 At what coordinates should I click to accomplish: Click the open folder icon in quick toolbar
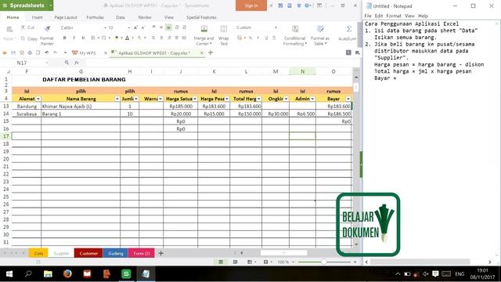tap(5, 52)
